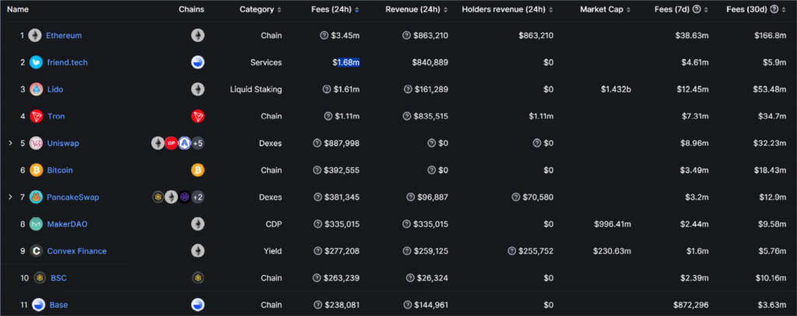Image resolution: width=797 pixels, height=316 pixels.
Task: Click the Ethereum logo next to its name
Action: [x=35, y=36]
